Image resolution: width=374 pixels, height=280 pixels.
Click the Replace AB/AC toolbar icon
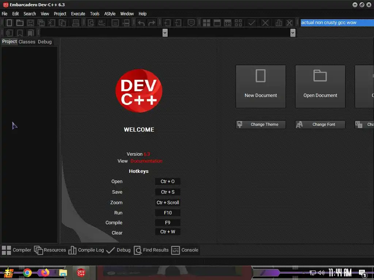[x=102, y=23]
